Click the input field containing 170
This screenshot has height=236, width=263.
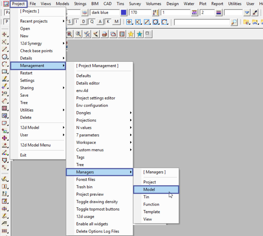click(140, 13)
